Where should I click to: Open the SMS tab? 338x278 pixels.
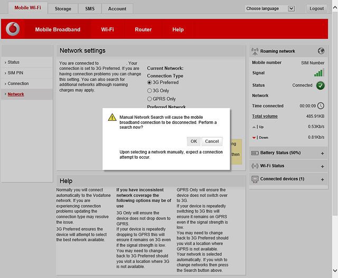click(x=90, y=9)
